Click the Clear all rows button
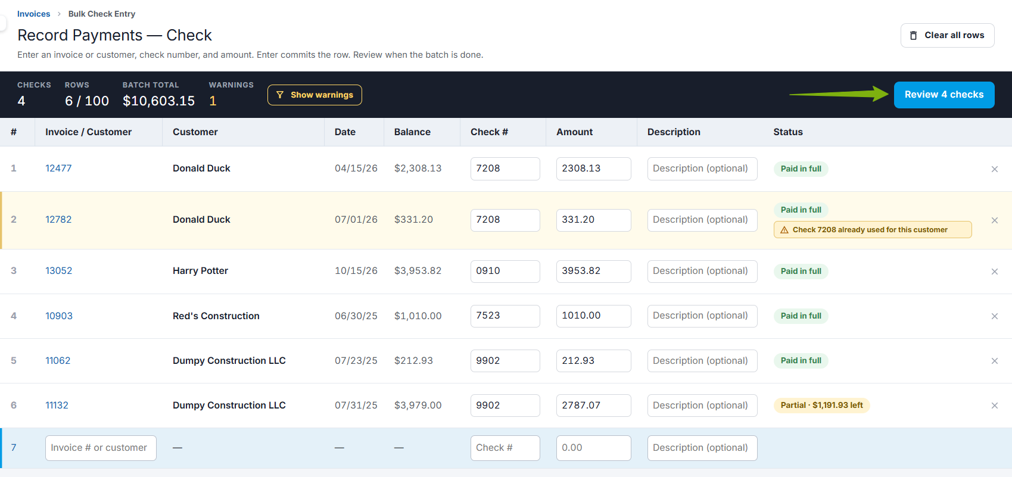The height and width of the screenshot is (477, 1012). point(947,36)
